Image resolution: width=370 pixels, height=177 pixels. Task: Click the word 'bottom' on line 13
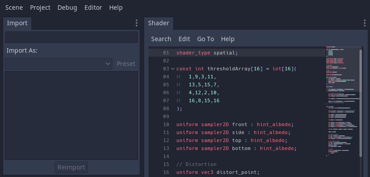[241, 148]
